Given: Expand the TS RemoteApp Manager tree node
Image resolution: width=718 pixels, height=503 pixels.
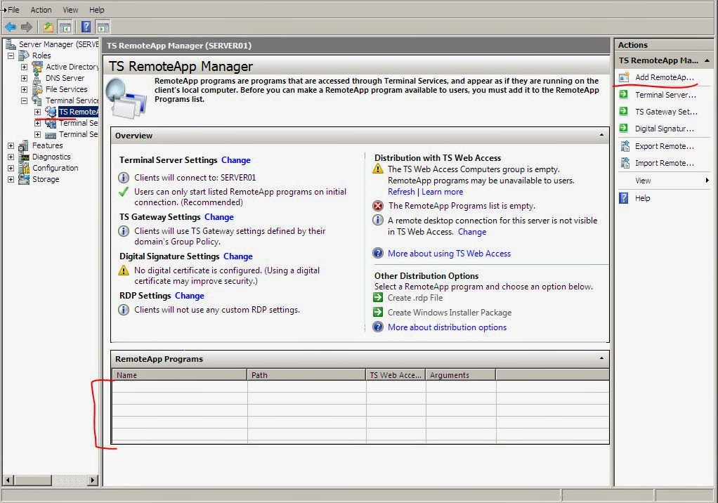Looking at the screenshot, I should point(37,112).
